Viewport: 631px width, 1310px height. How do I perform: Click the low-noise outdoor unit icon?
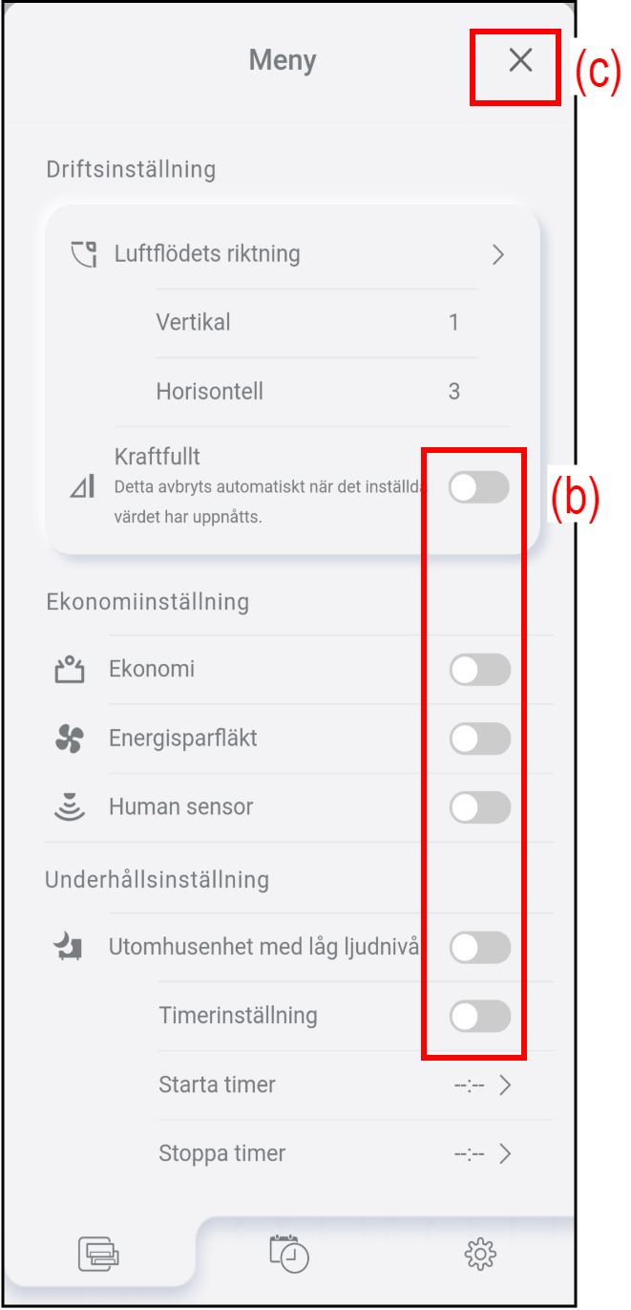[69, 948]
